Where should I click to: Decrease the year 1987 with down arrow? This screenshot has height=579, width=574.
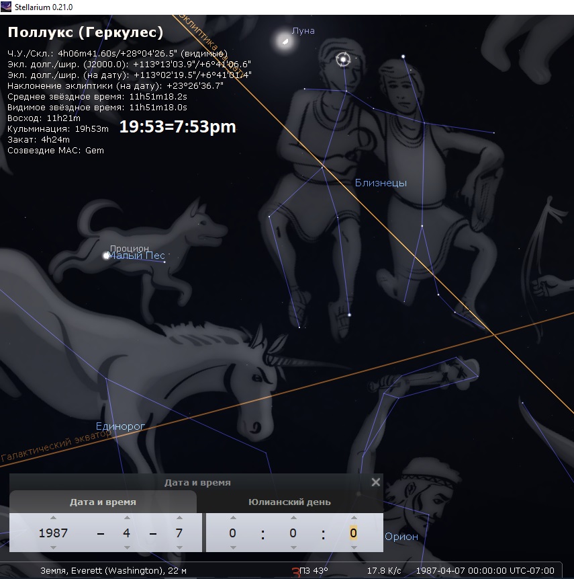pyautogui.click(x=53, y=547)
